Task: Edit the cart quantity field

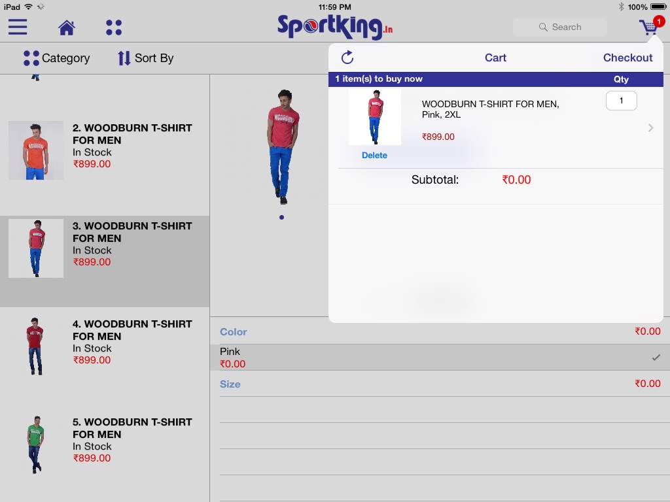Action: coord(622,101)
